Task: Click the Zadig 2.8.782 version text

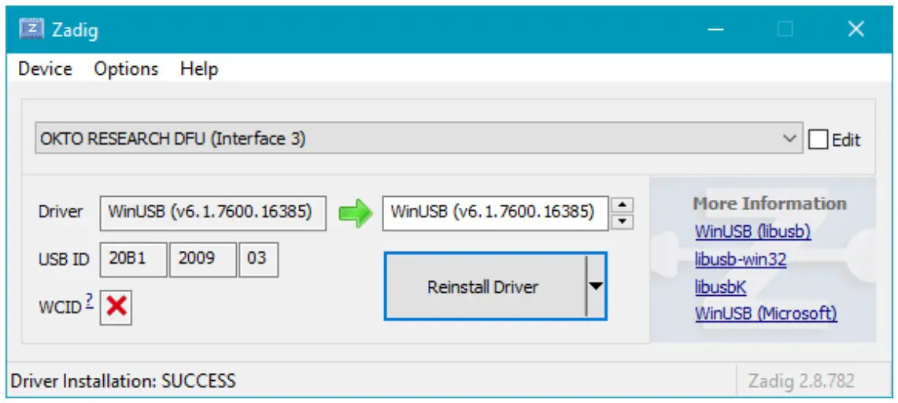Action: tap(801, 381)
